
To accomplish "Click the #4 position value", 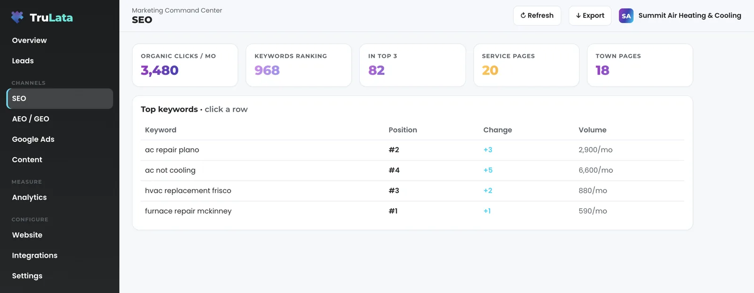I will (394, 171).
